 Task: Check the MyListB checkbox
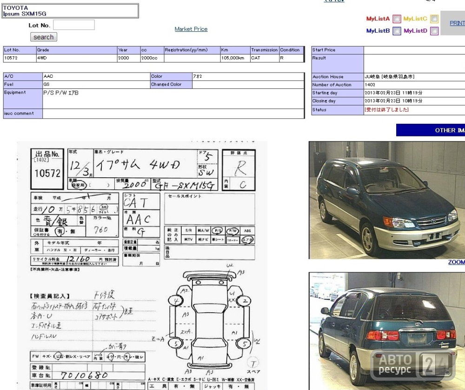pyautogui.click(x=397, y=31)
